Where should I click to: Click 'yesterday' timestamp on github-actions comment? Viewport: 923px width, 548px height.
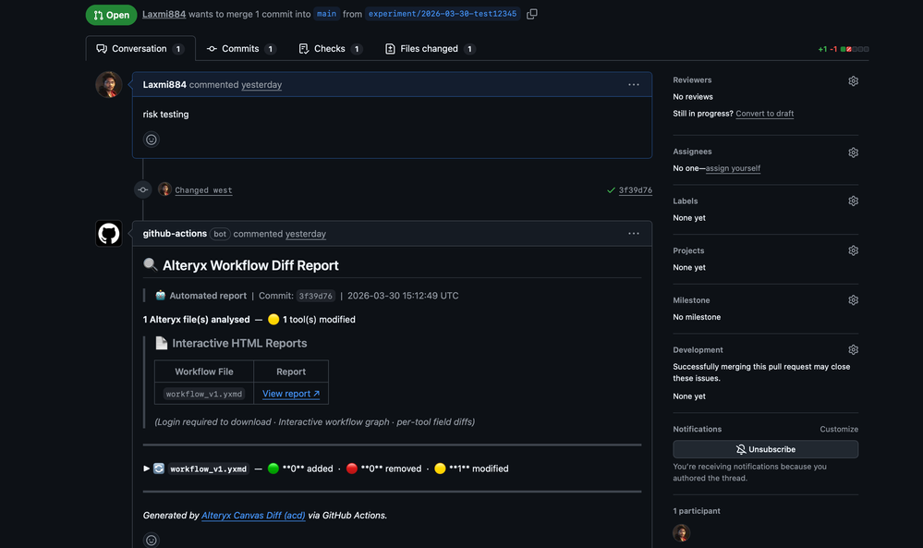(306, 234)
